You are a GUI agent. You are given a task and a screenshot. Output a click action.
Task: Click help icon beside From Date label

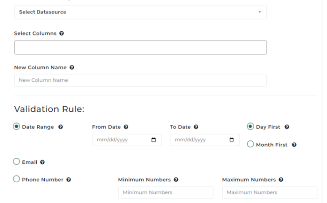(x=126, y=127)
